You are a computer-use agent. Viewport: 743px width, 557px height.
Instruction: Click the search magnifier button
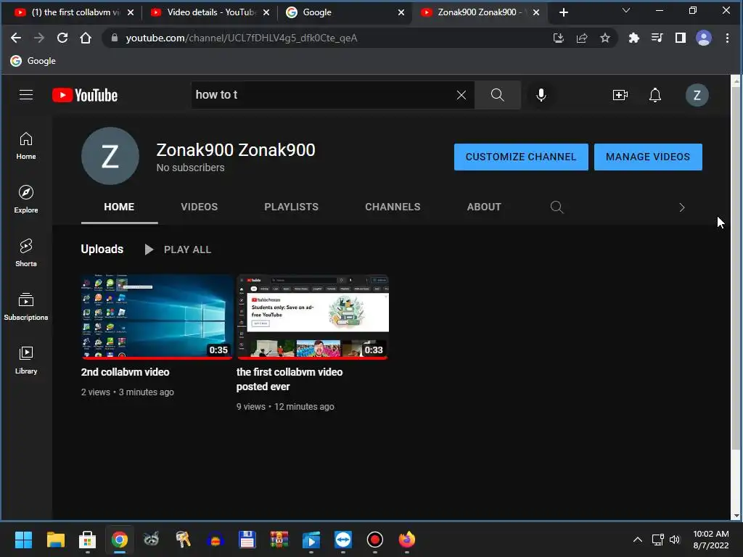point(498,95)
